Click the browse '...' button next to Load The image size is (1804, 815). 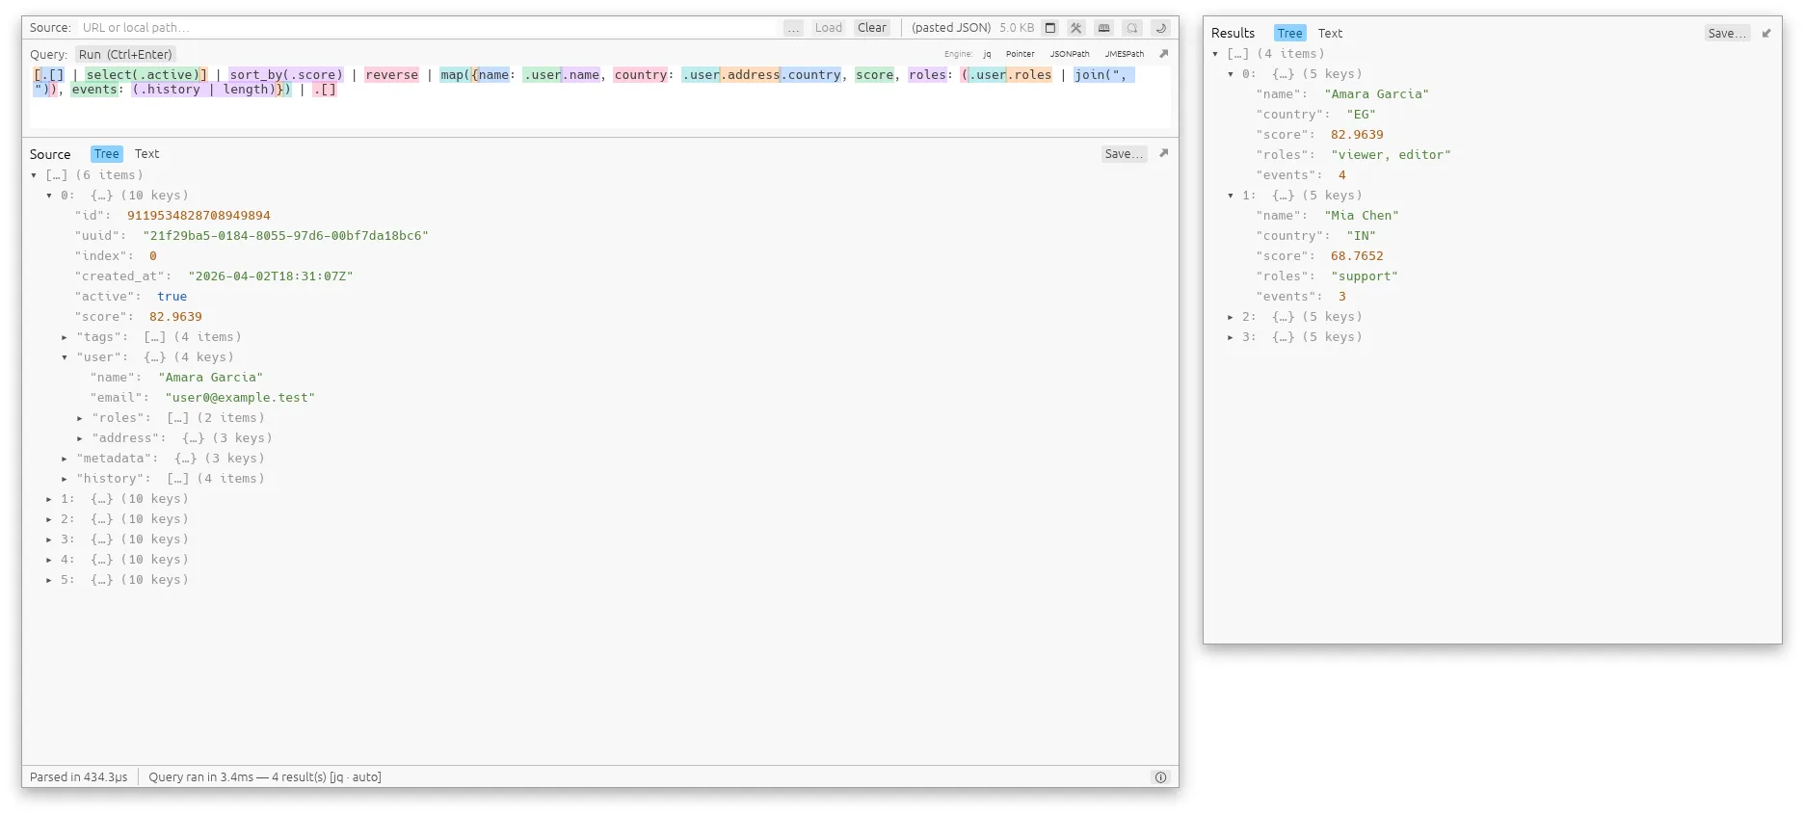793,28
